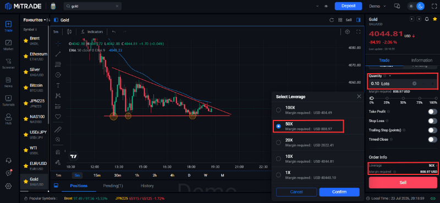Viewport: 440px width, 203px height.
Task: Expand the Demo account dropdown
Action: 377,6
